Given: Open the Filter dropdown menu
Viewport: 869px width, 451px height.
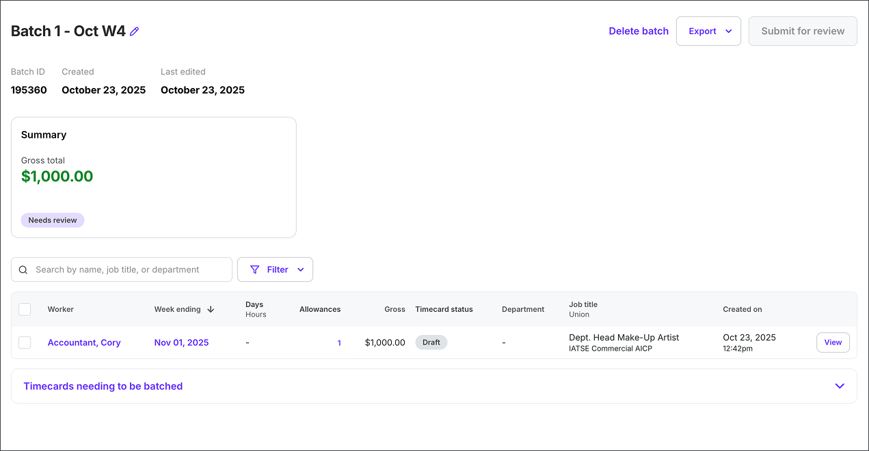Looking at the screenshot, I should [x=275, y=270].
